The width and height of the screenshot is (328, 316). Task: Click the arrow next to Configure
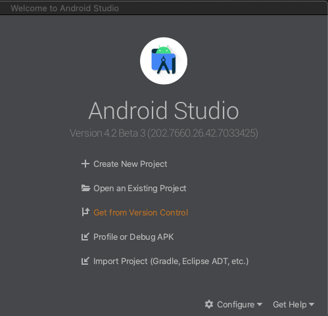pyautogui.click(x=260, y=304)
